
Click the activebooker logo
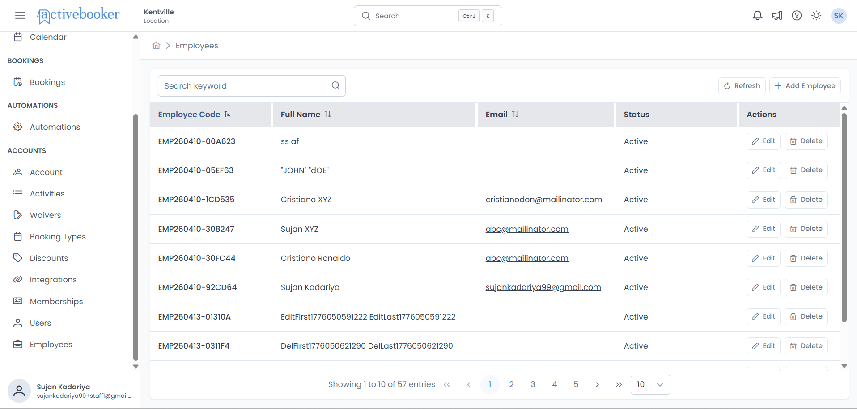click(x=78, y=16)
